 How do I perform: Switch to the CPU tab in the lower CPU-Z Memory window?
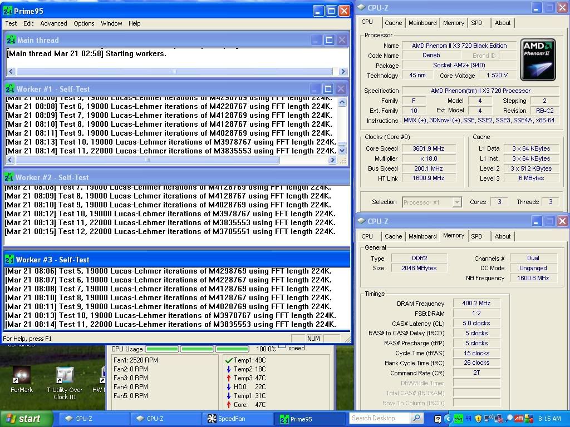[367, 236]
